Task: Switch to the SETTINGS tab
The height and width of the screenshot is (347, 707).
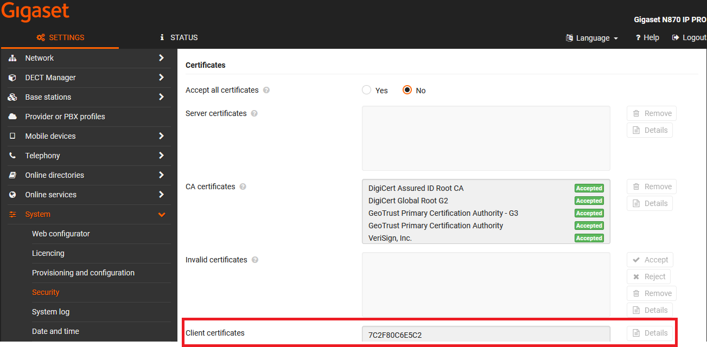Action: point(60,37)
